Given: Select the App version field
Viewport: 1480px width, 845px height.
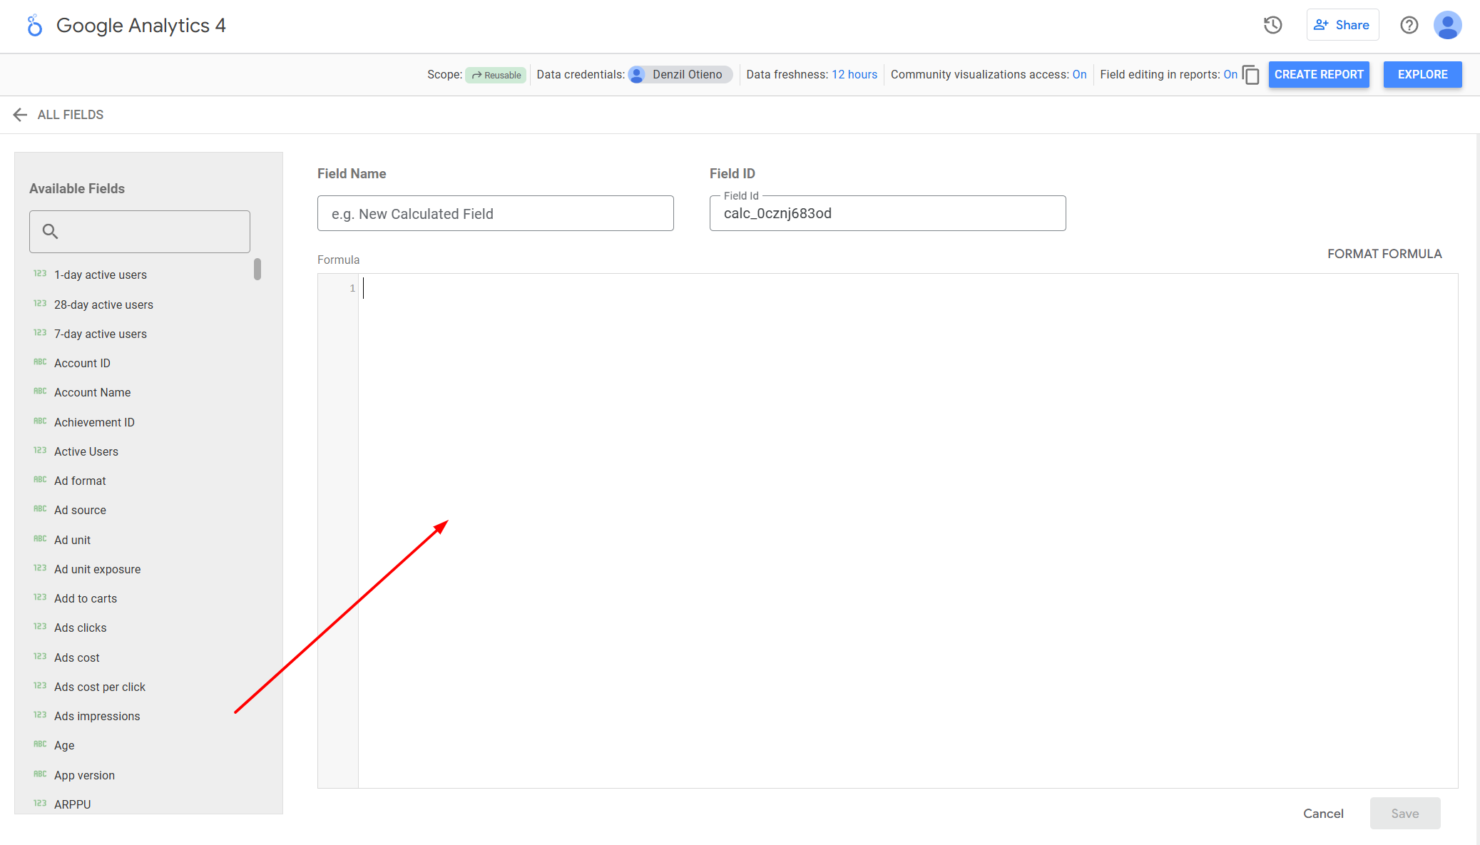Looking at the screenshot, I should pos(84,775).
